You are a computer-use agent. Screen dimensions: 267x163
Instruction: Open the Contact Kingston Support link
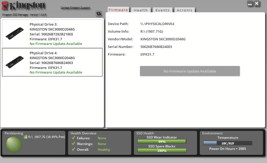click(x=75, y=8)
